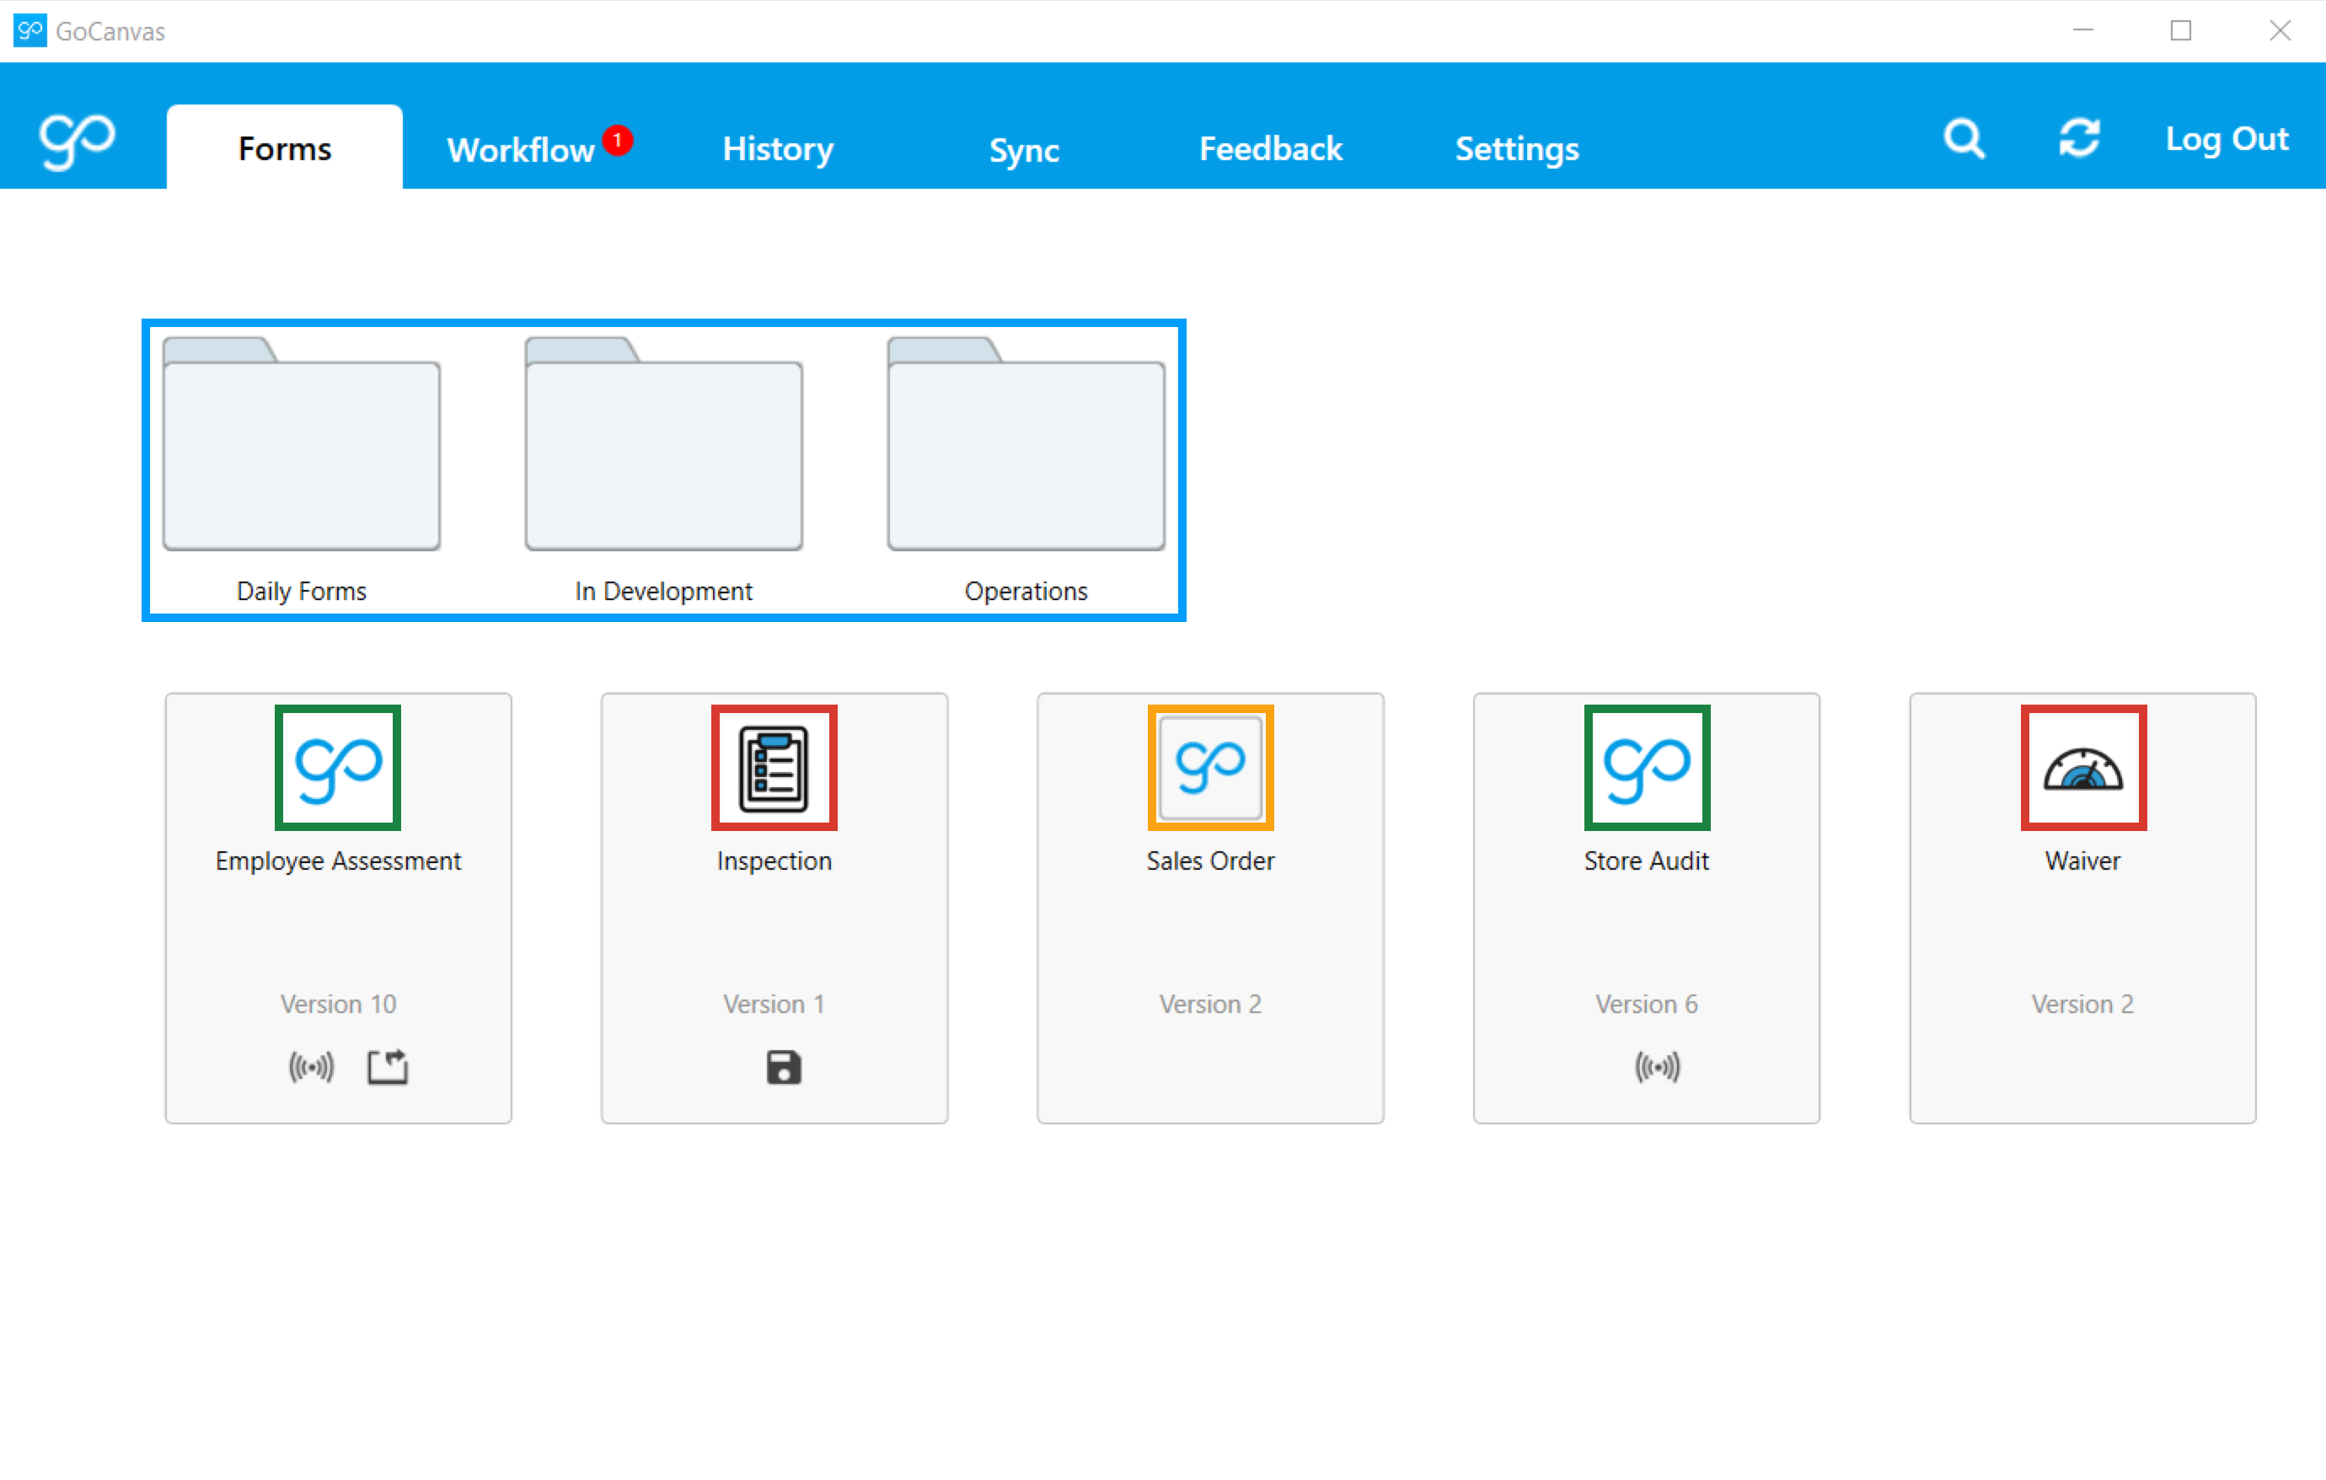Click the Inspection clipboard icon
This screenshot has height=1480, width=2326.
(774, 768)
